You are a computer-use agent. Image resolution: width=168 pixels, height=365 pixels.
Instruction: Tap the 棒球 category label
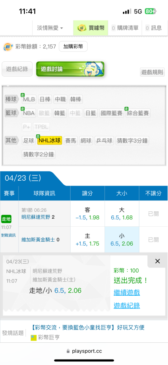12,99
